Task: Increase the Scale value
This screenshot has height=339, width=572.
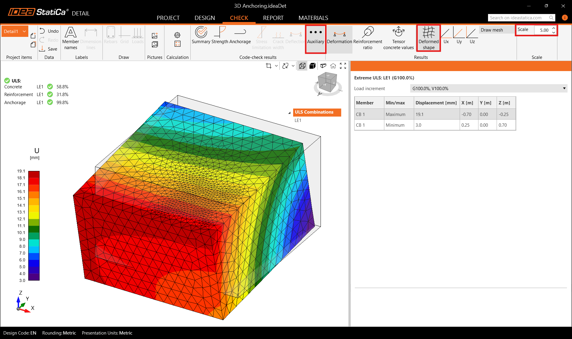Action: pos(554,28)
